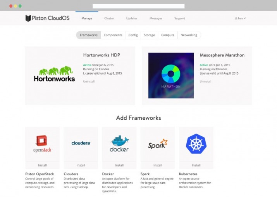Click the Spark name label

pos(145,174)
